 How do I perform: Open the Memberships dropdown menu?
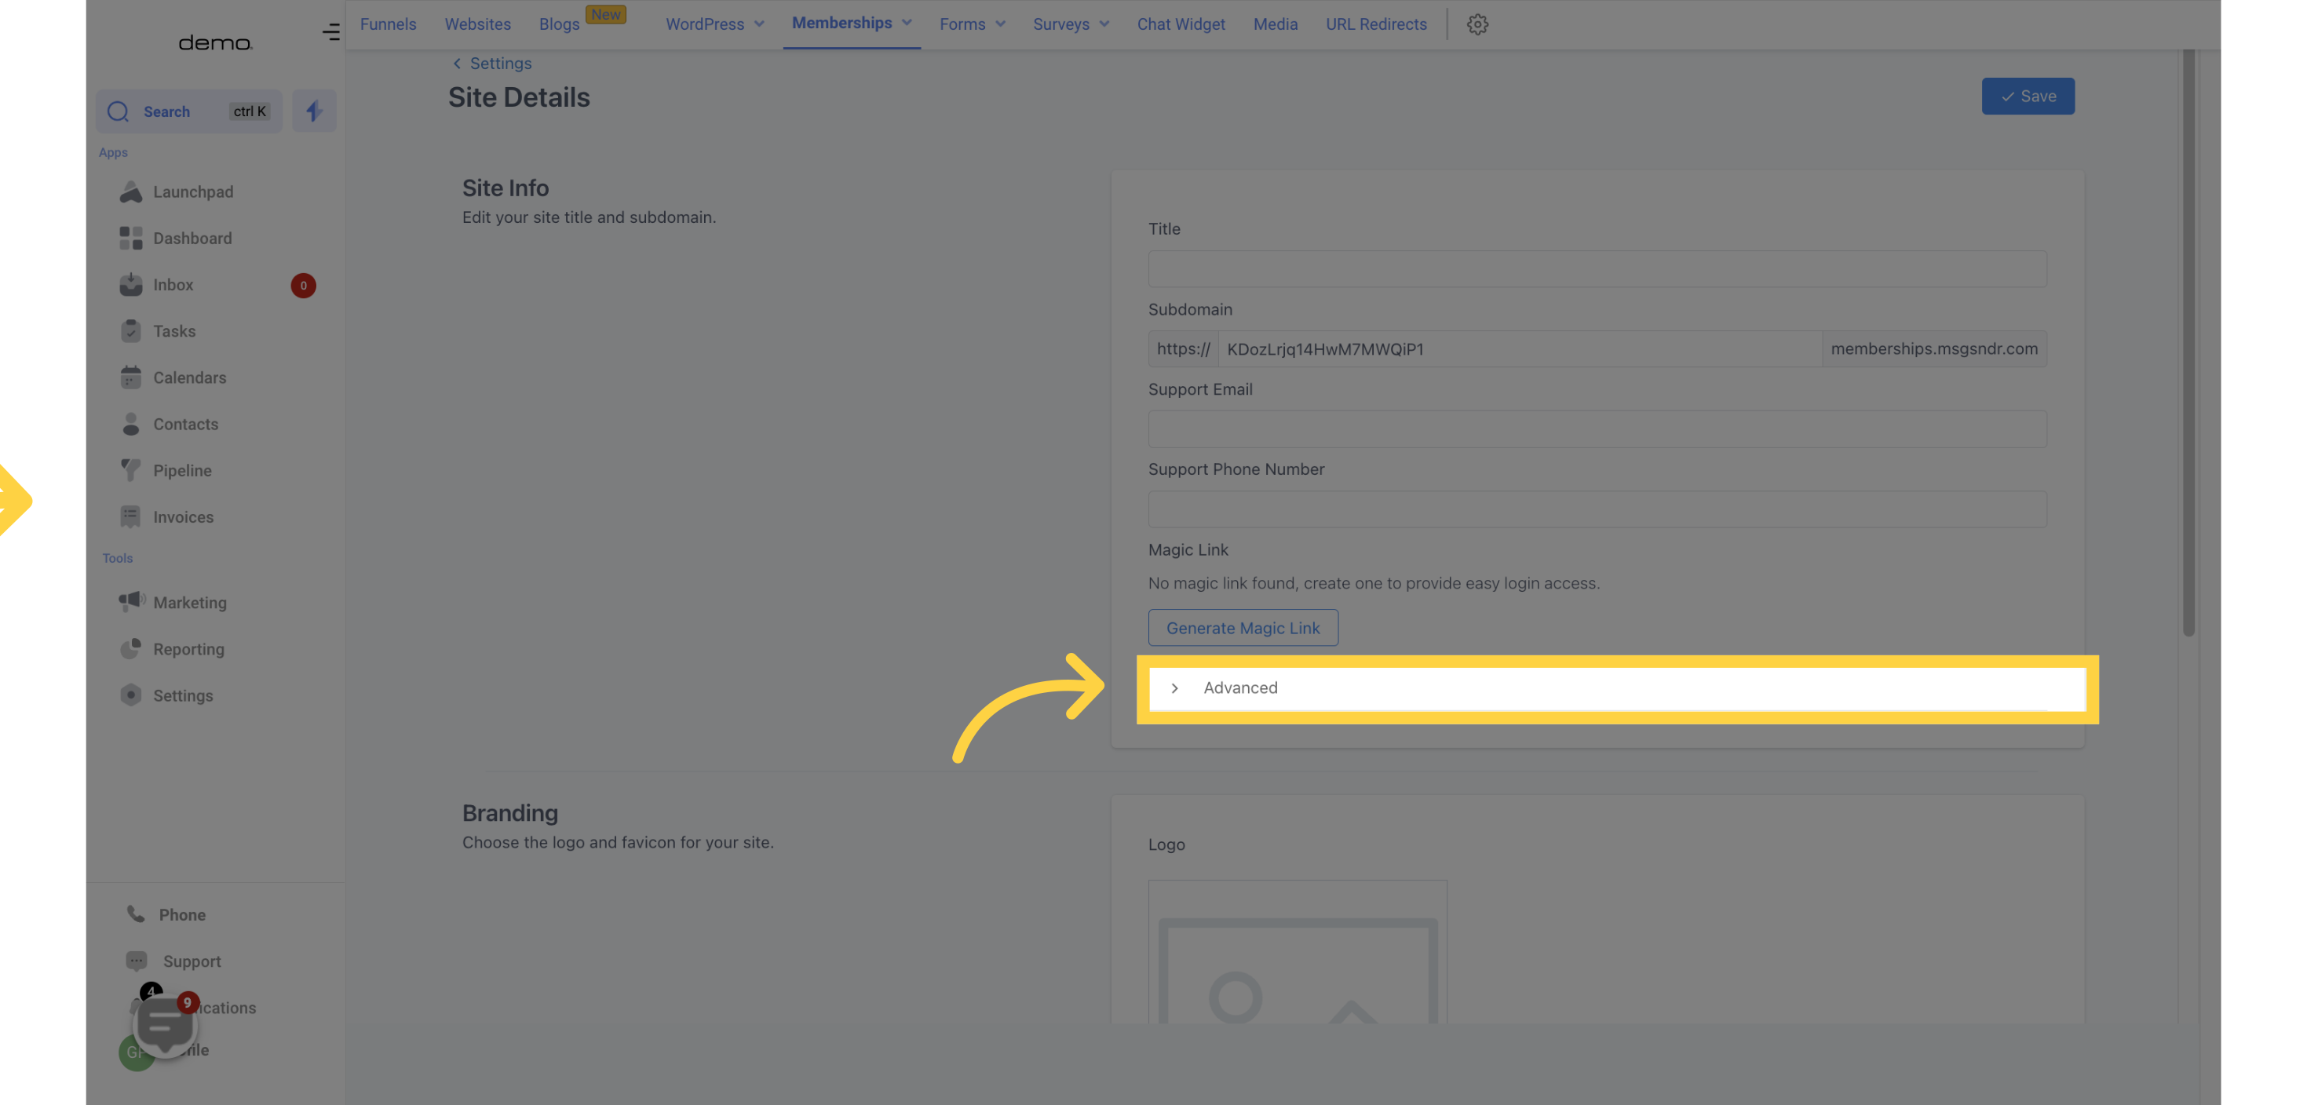pyautogui.click(x=850, y=24)
